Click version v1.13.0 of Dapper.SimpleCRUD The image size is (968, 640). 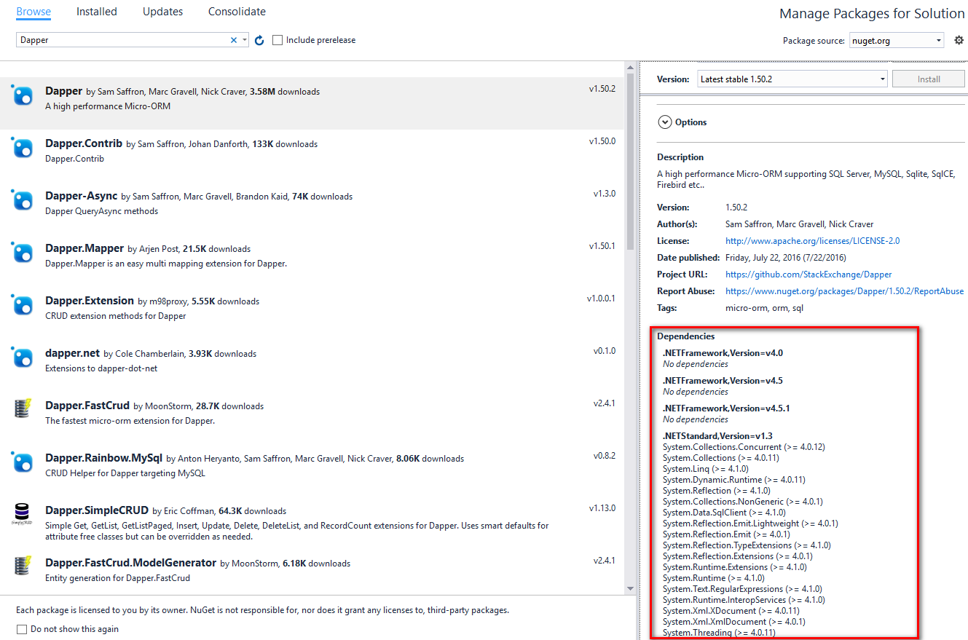pyautogui.click(x=602, y=508)
